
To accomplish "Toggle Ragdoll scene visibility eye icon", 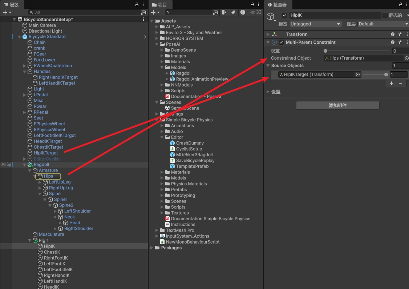I will pyautogui.click(x=3, y=165).
